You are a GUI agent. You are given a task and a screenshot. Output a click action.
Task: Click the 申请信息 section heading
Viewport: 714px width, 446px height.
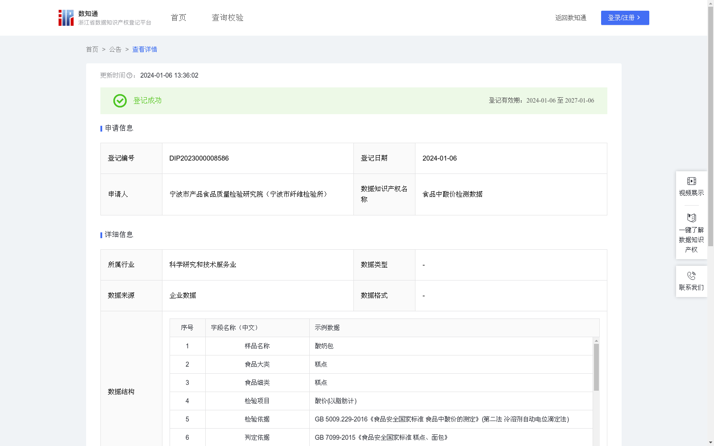point(119,128)
